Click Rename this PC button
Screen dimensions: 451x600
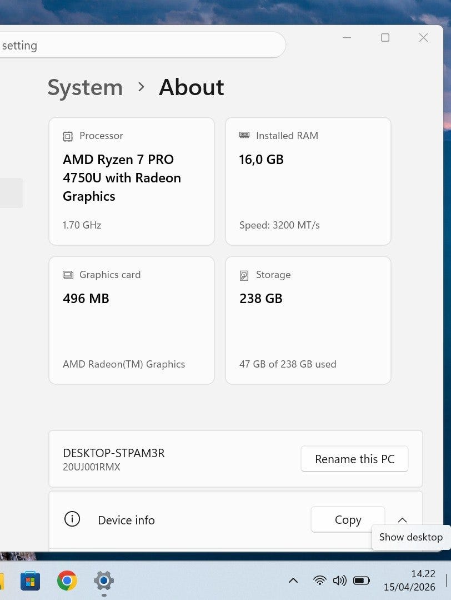pos(354,459)
